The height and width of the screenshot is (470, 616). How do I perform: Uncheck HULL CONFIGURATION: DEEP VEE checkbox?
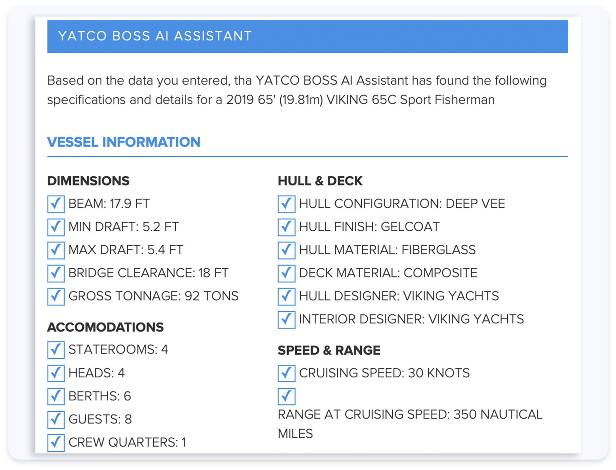[x=287, y=204]
